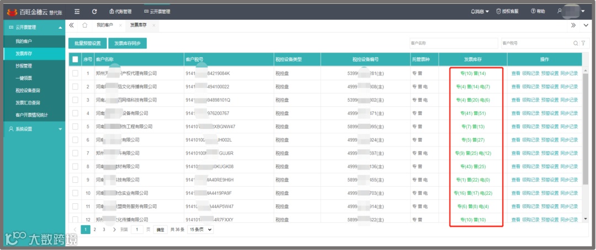Go to page 2
The width and height of the screenshot is (596, 250).
(95, 230)
